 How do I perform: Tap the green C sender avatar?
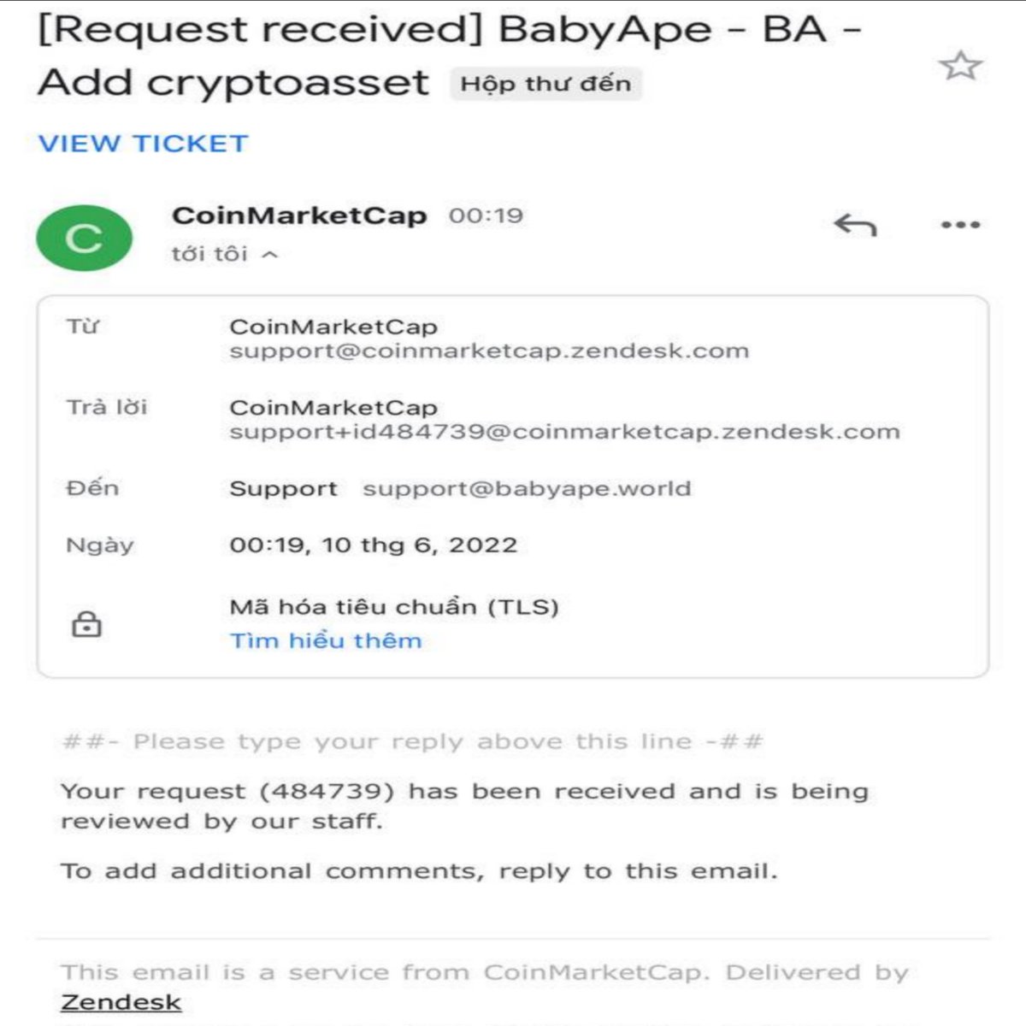tap(84, 238)
